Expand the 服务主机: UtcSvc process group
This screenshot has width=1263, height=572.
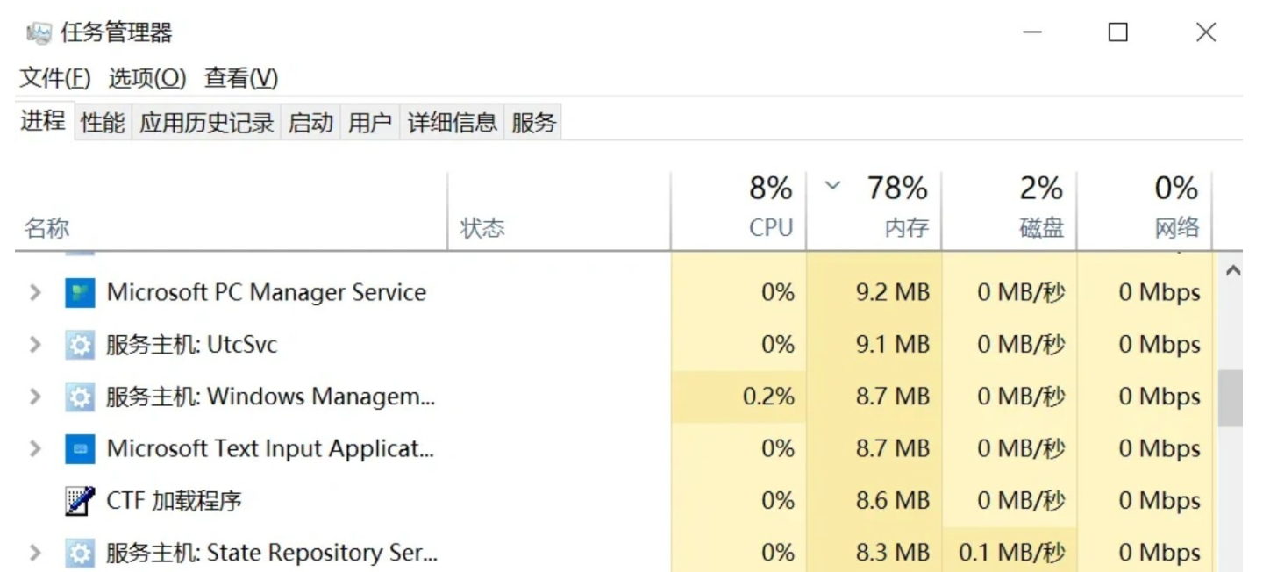tap(35, 345)
